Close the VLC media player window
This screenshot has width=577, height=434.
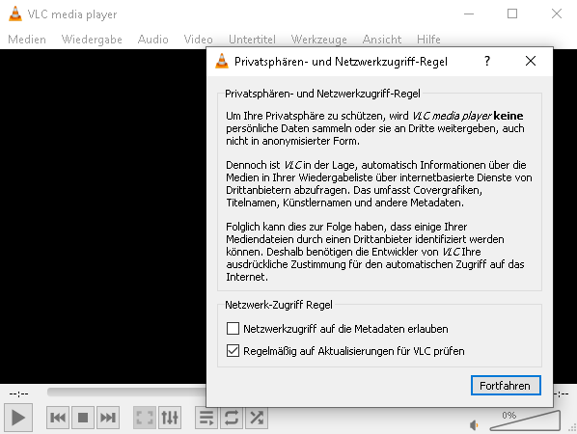pyautogui.click(x=557, y=14)
